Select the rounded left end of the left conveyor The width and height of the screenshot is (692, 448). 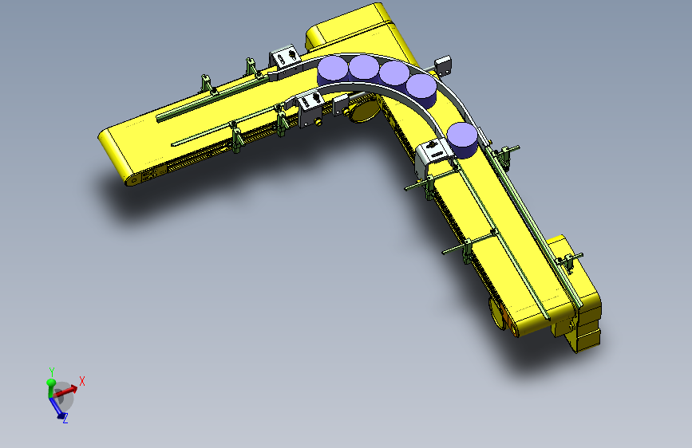(x=115, y=156)
